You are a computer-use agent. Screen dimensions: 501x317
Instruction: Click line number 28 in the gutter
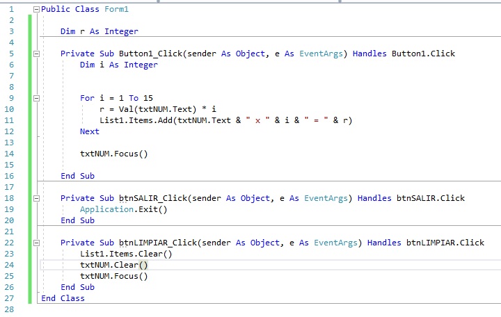pyautogui.click(x=10, y=309)
